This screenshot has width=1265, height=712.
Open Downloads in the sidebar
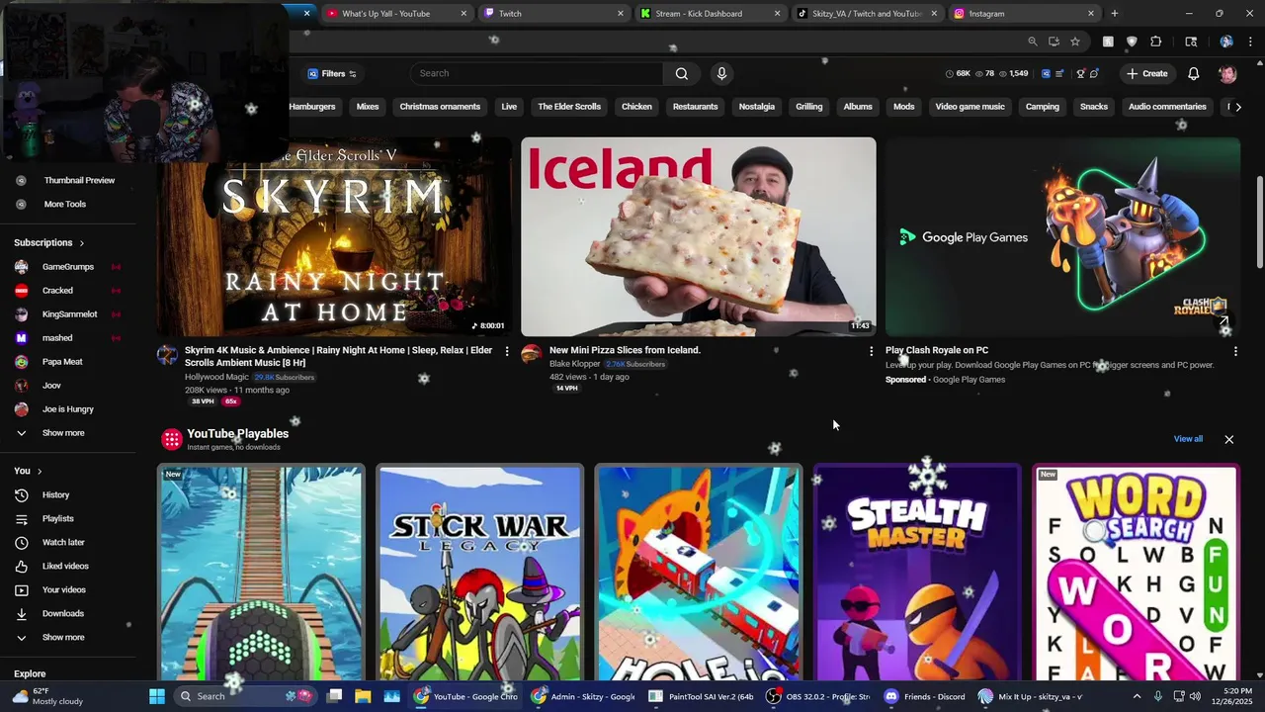(63, 613)
